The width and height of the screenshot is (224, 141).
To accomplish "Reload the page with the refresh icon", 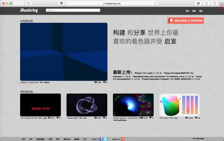I will pyautogui.click(x=155, y=3).
